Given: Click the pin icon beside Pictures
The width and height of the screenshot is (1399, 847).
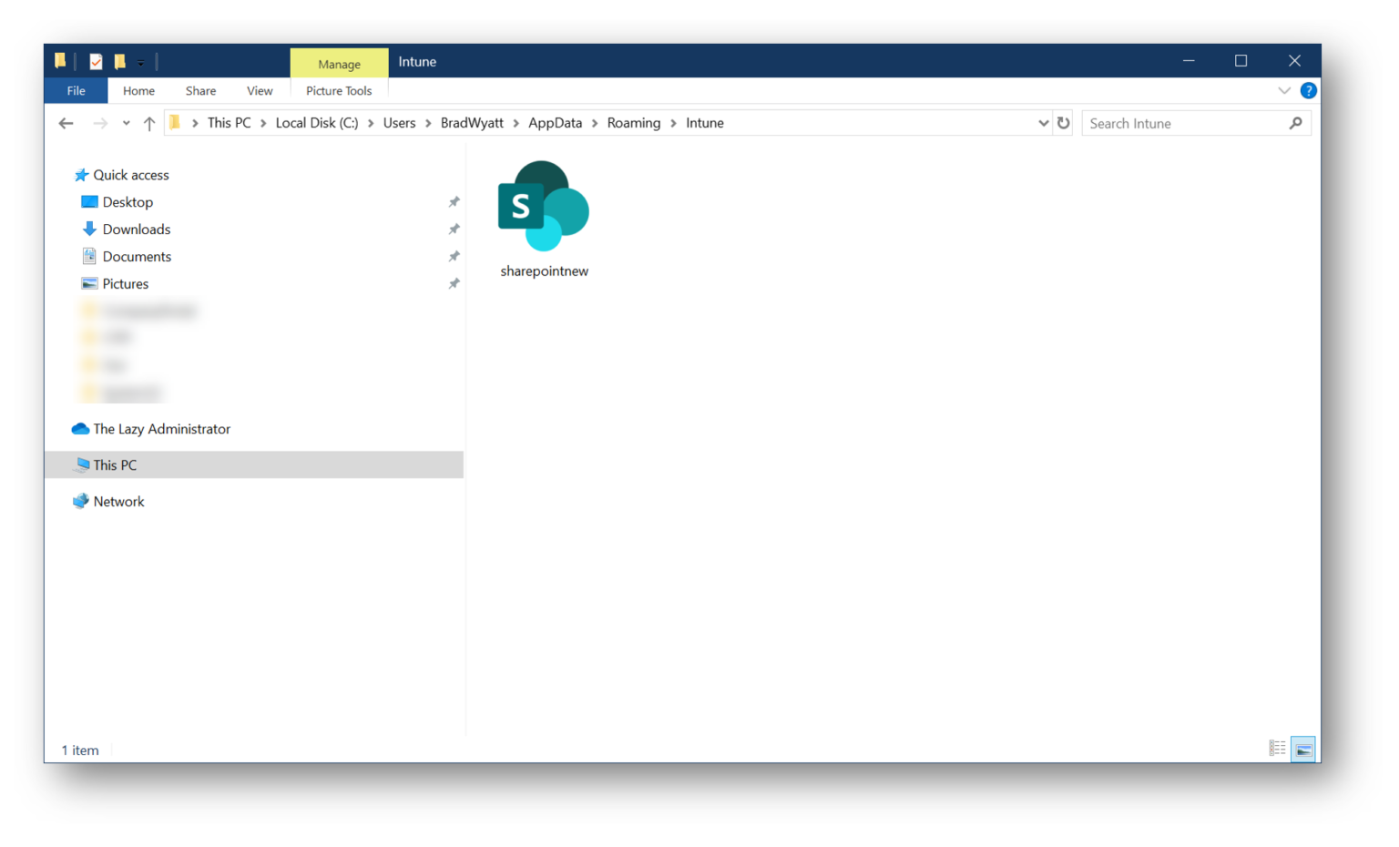Looking at the screenshot, I should 454,284.
